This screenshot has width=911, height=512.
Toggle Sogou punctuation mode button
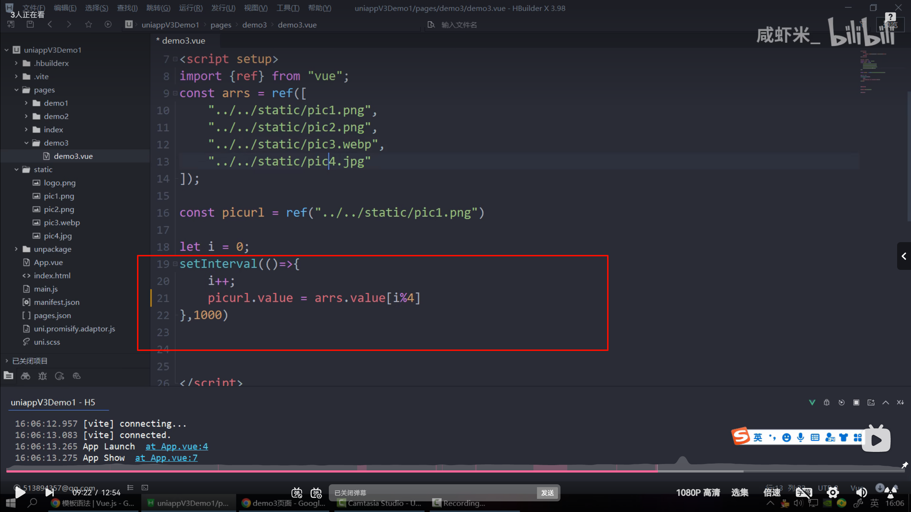772,437
